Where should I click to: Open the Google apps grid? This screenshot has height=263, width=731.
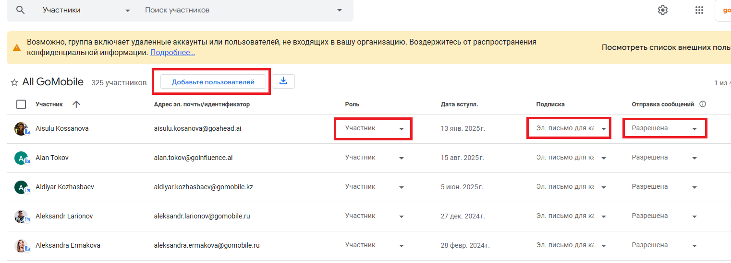(x=699, y=10)
